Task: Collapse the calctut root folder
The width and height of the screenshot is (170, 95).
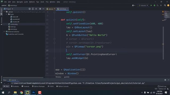Action: pos(4,12)
